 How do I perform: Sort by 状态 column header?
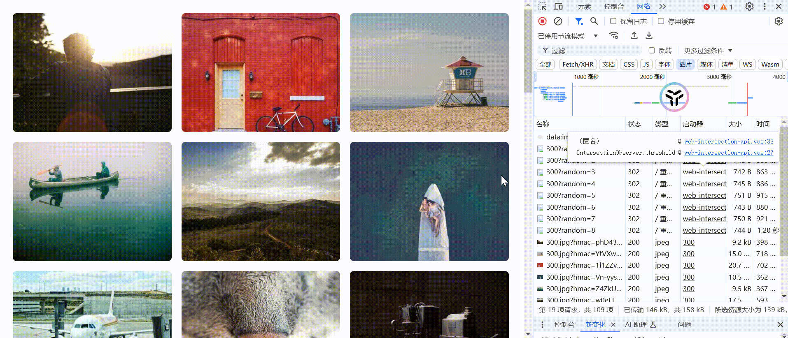[x=639, y=124]
